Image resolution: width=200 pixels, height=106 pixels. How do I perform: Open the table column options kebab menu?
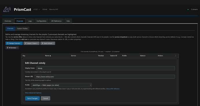pyautogui.click(x=176, y=56)
